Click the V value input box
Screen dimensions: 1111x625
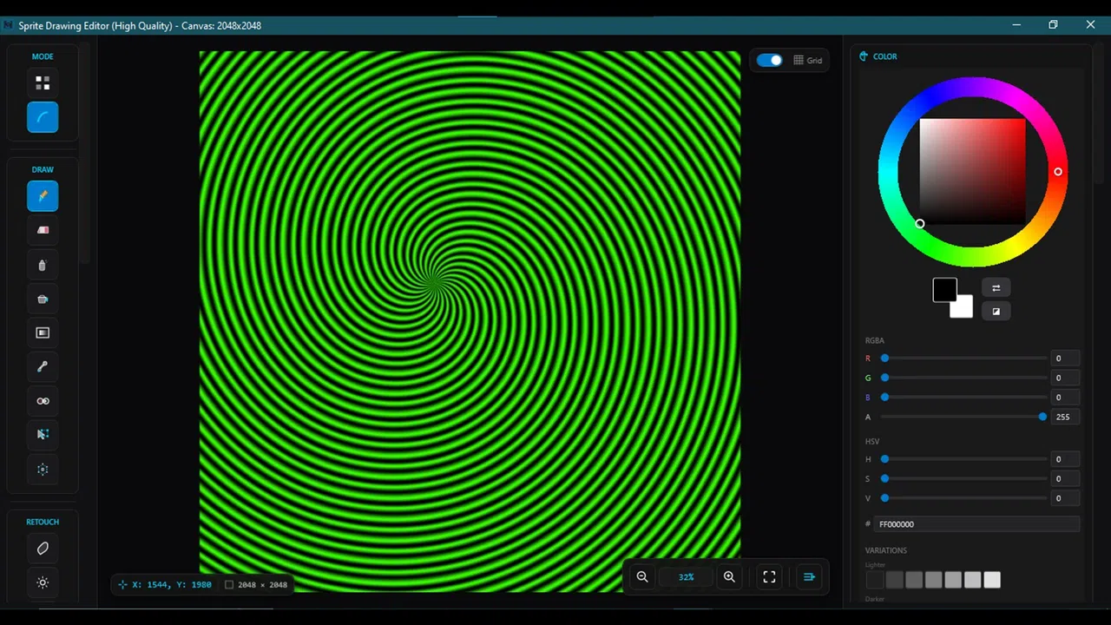(1066, 497)
